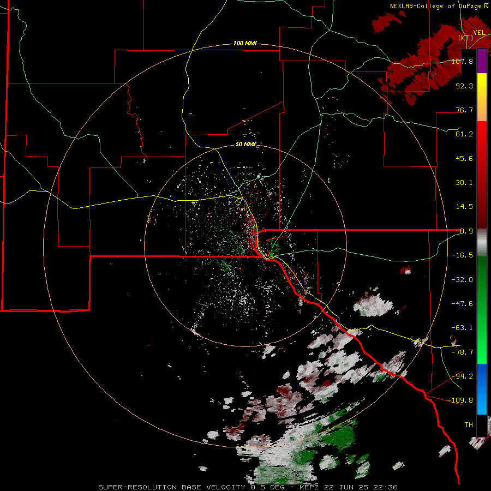Image resolution: width=491 pixels, height=491 pixels.
Task: Click the 76.7 value on velocity scale
Action: coord(464,110)
